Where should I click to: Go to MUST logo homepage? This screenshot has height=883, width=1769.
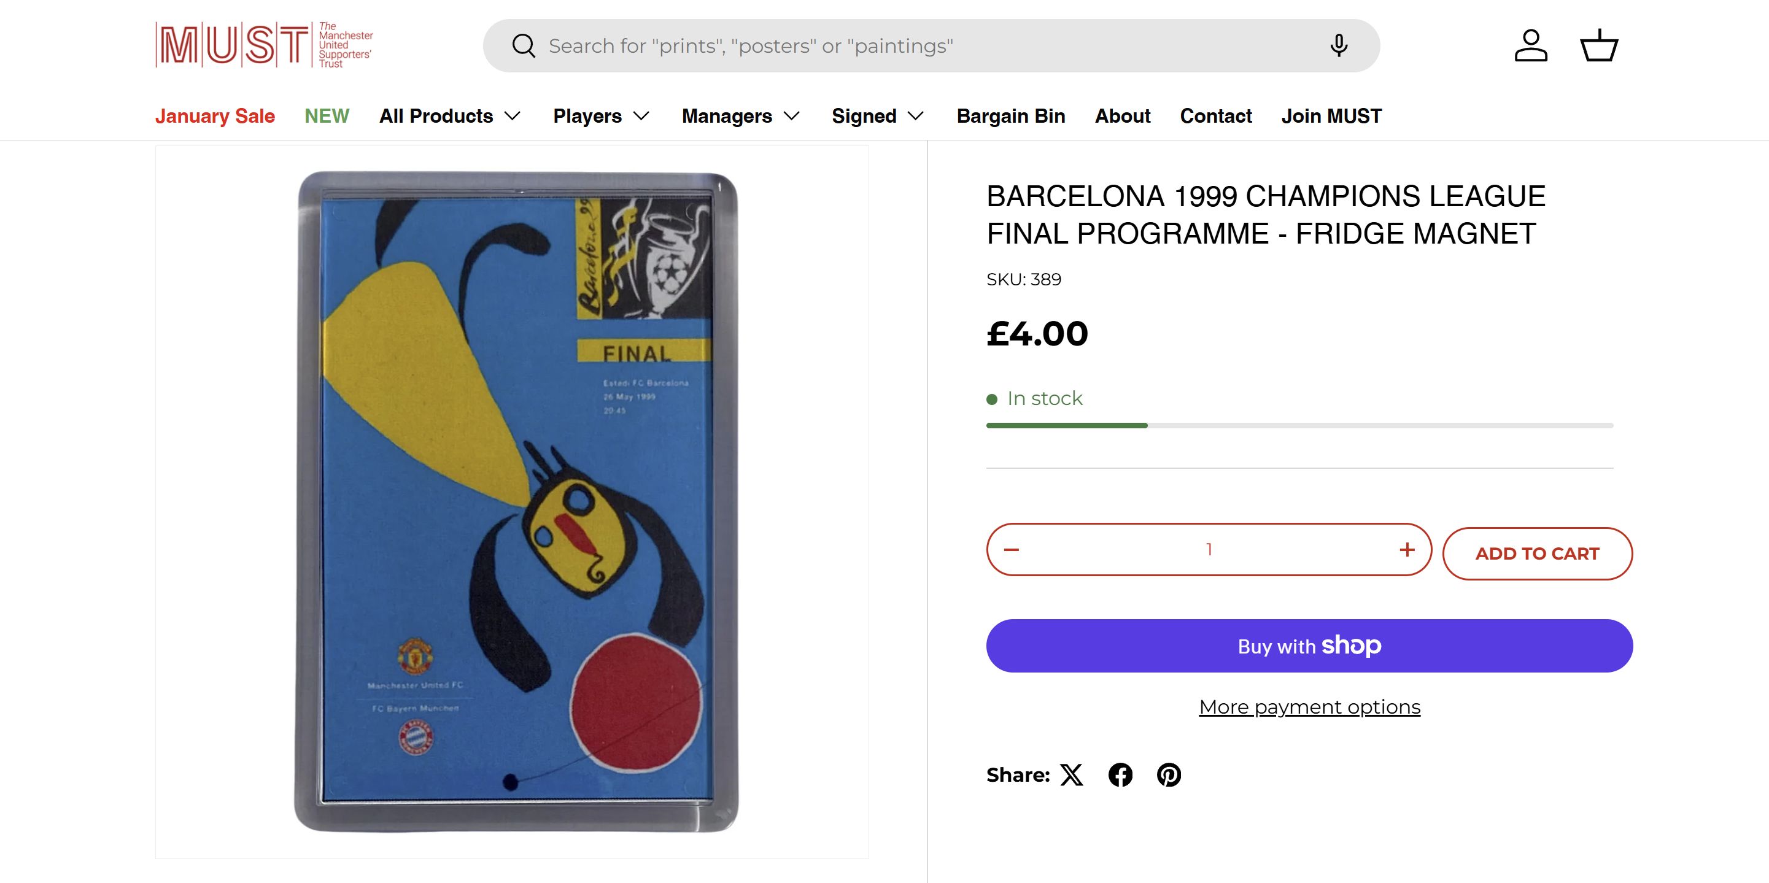[265, 45]
